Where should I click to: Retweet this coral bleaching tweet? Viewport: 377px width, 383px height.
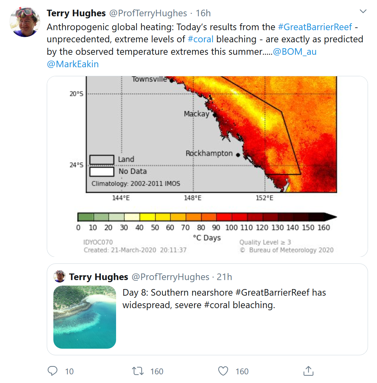coord(138,371)
